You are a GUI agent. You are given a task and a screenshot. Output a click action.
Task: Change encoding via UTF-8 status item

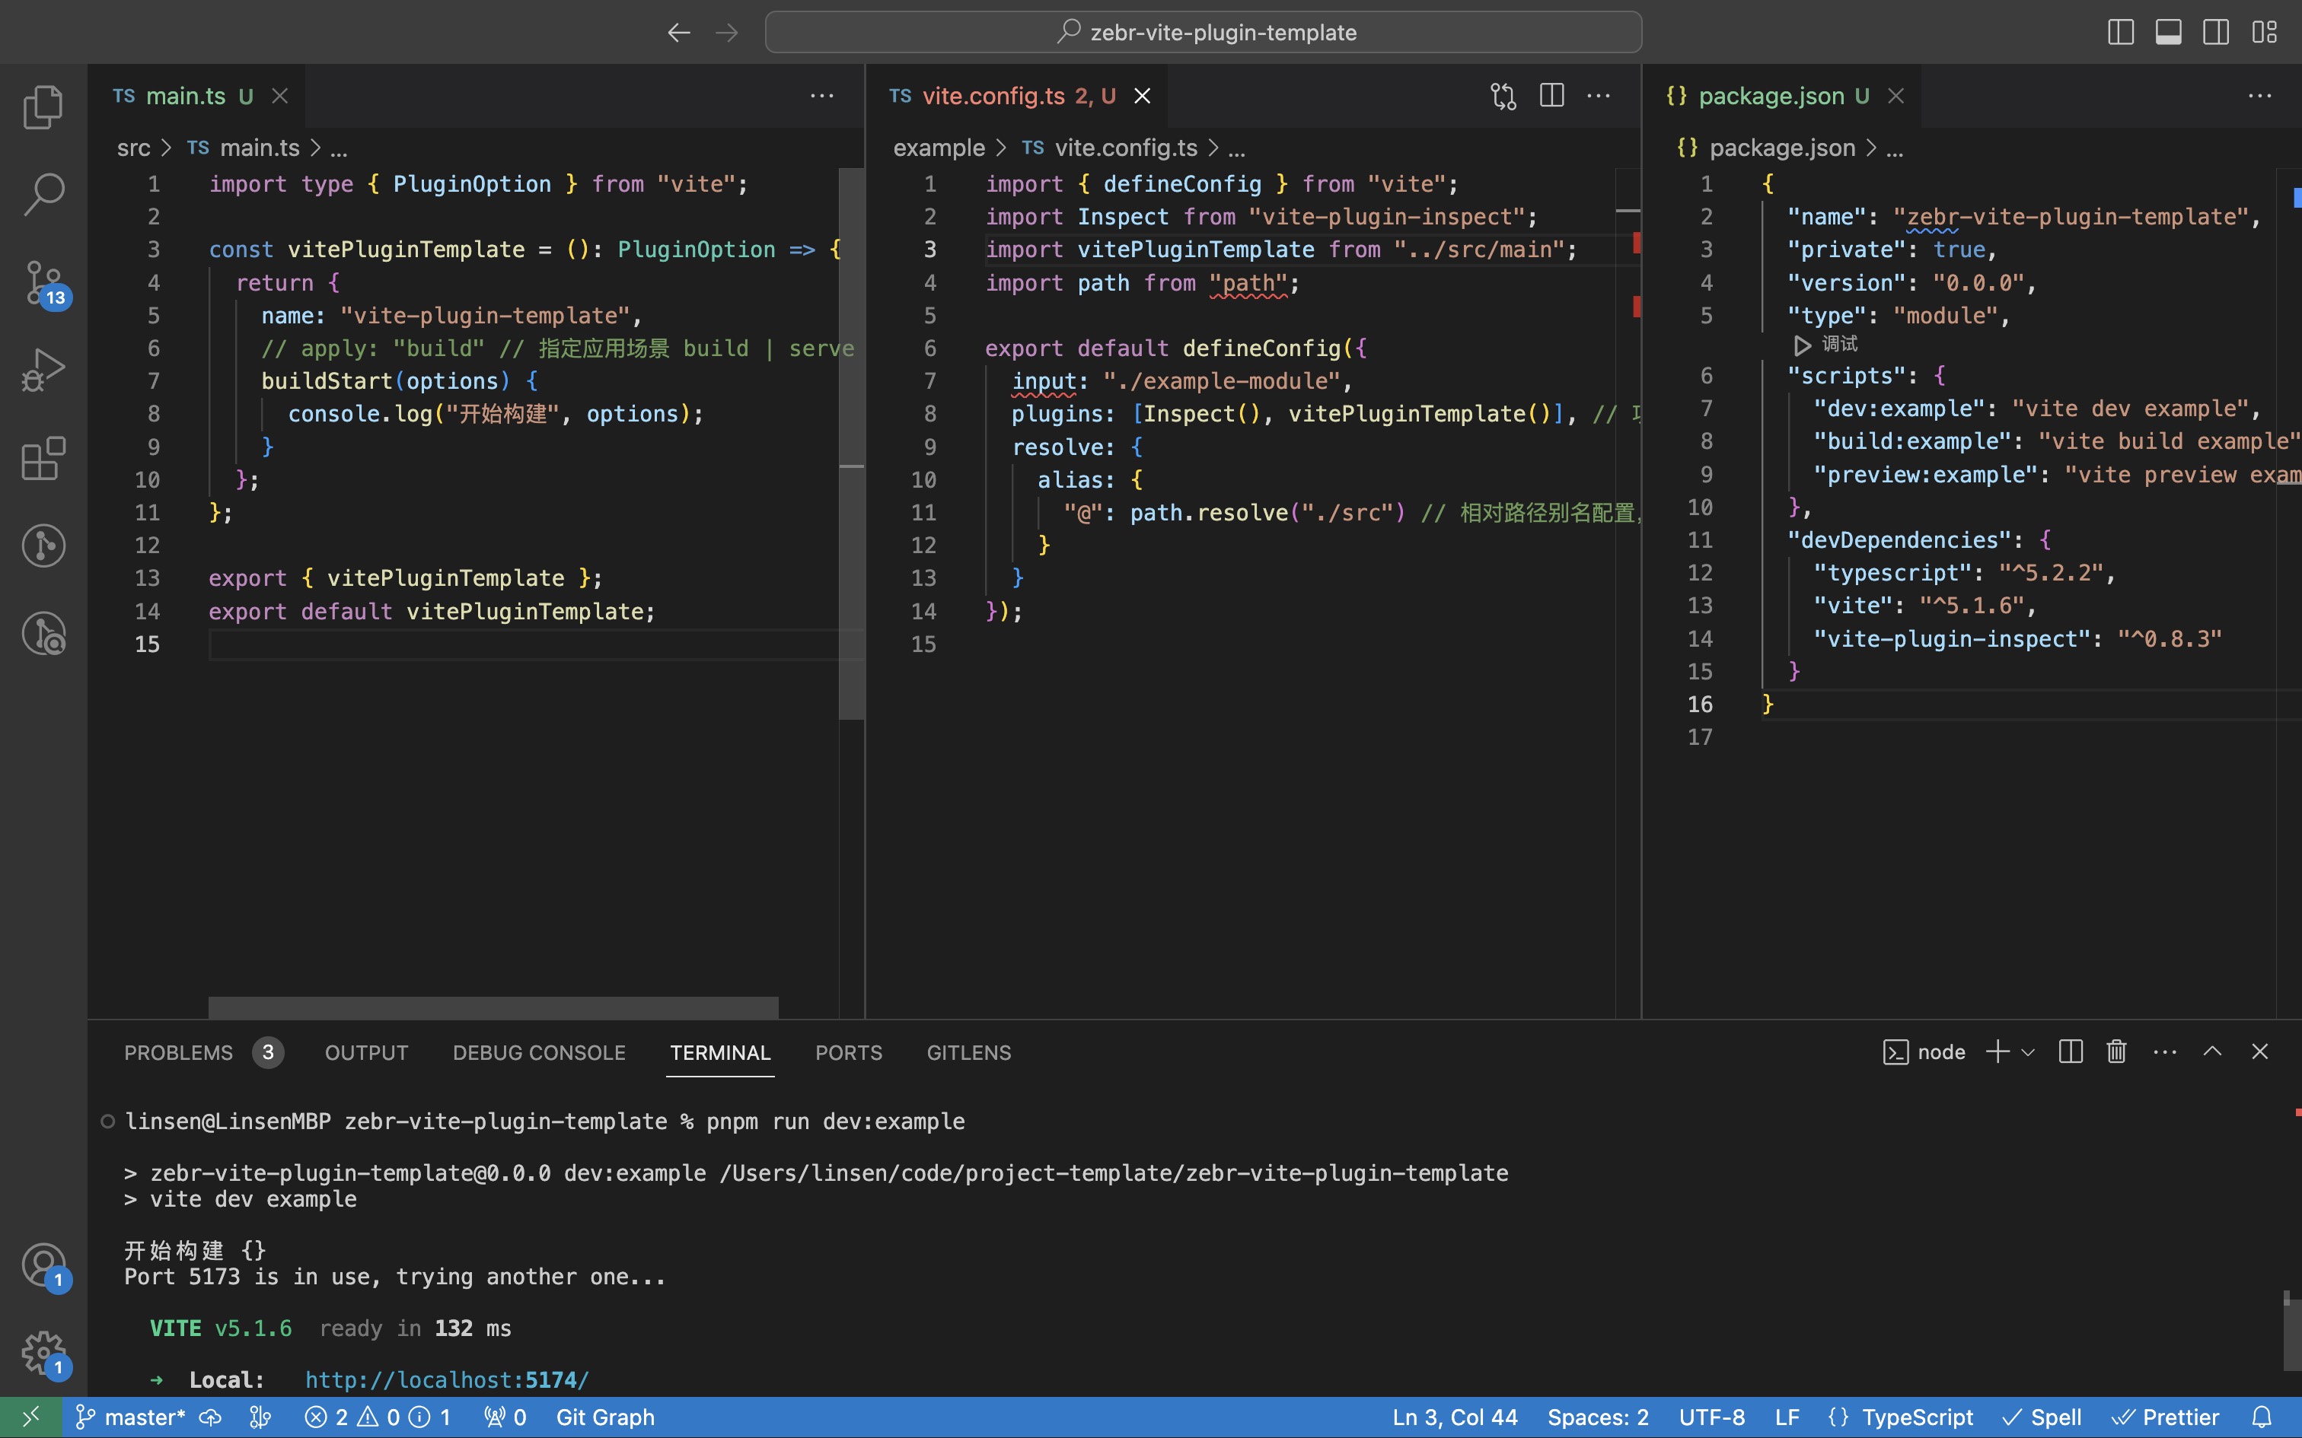coord(1711,1417)
